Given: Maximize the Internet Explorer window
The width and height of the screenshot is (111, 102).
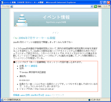Looking at the screenshot, I should [105, 2].
